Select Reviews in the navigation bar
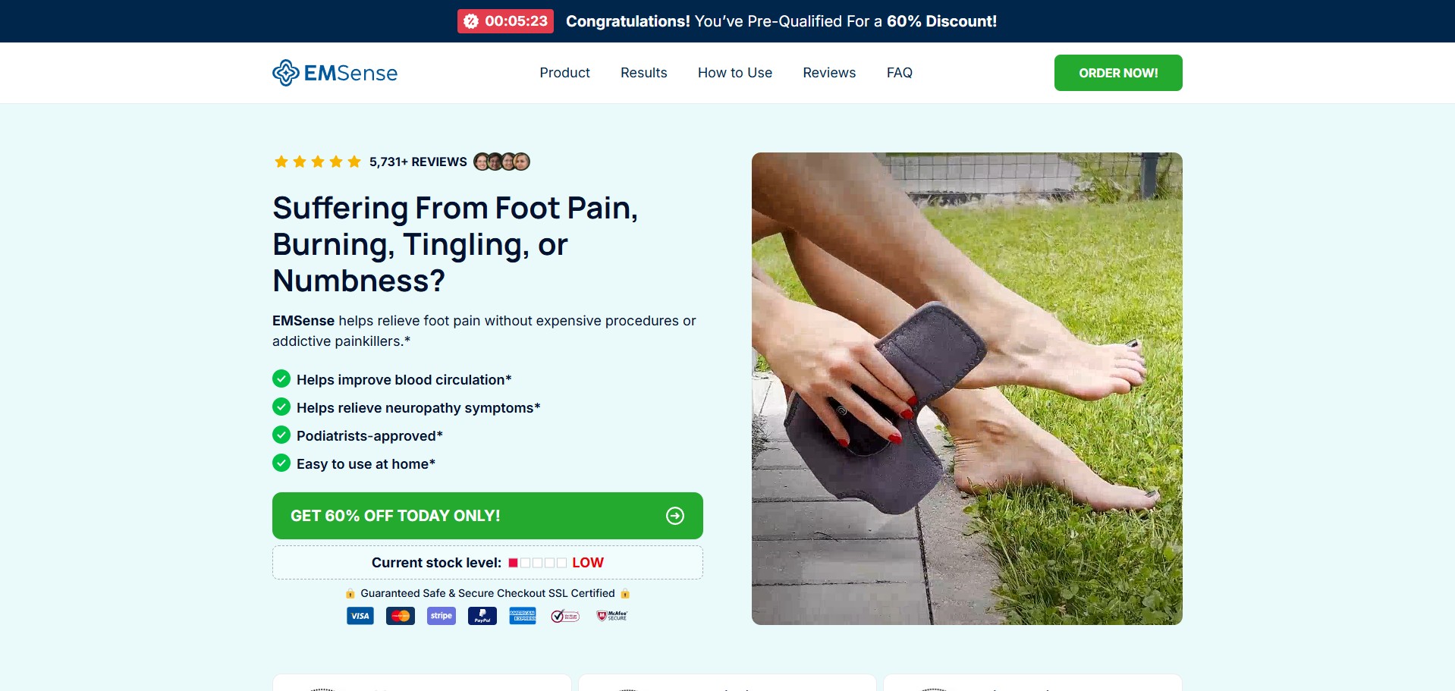This screenshot has width=1455, height=691. [x=829, y=73]
